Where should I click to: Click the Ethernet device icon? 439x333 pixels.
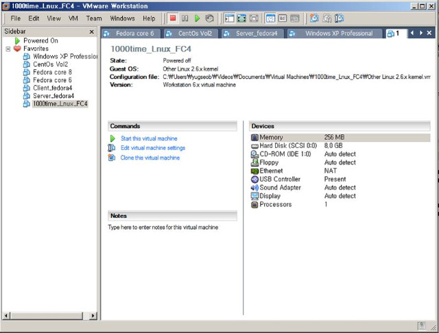254,171
